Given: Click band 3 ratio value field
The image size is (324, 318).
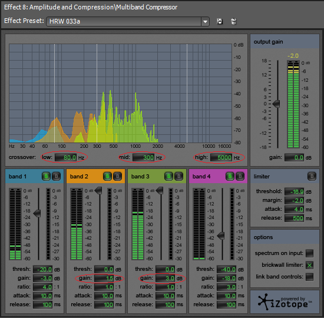Looking at the screenshot, I should (x=165, y=287).
